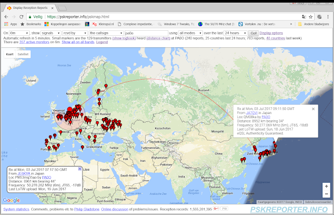Open the System statistics link

pos(16,209)
